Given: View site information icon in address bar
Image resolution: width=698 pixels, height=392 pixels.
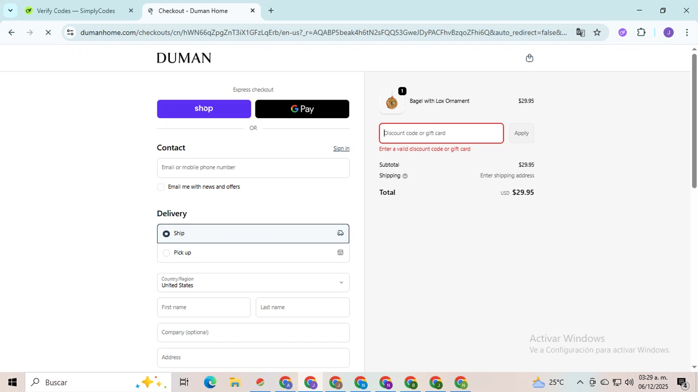Looking at the screenshot, I should (x=70, y=33).
